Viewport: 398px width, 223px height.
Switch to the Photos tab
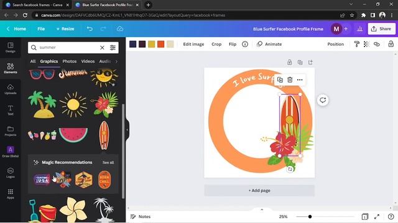coord(69,61)
